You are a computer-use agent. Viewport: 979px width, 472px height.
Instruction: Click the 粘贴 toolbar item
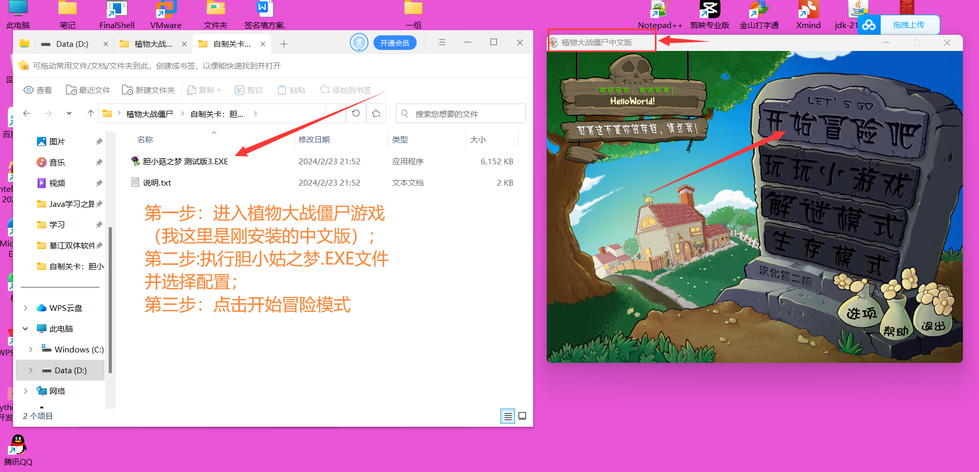pyautogui.click(x=291, y=90)
